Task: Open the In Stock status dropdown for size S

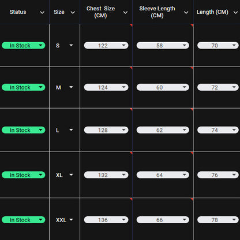Action: click(24, 46)
